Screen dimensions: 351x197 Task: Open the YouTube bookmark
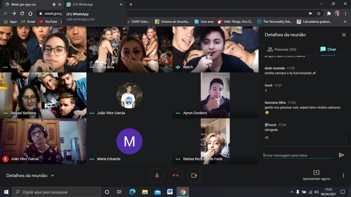pos(48,21)
